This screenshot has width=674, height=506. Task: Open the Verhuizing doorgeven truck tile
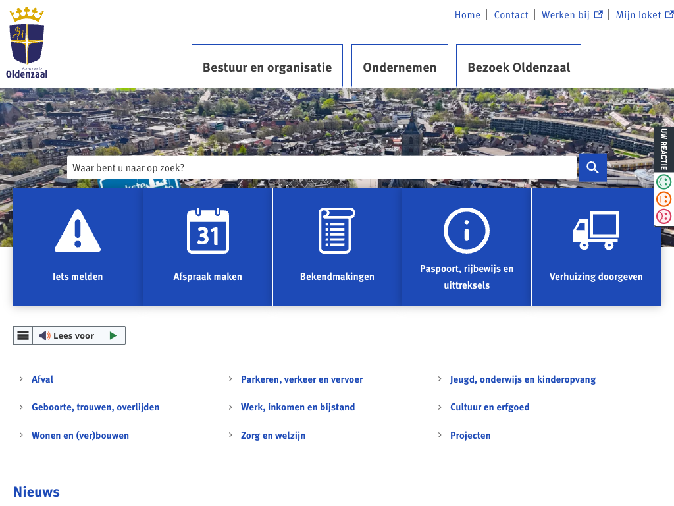pos(596,247)
